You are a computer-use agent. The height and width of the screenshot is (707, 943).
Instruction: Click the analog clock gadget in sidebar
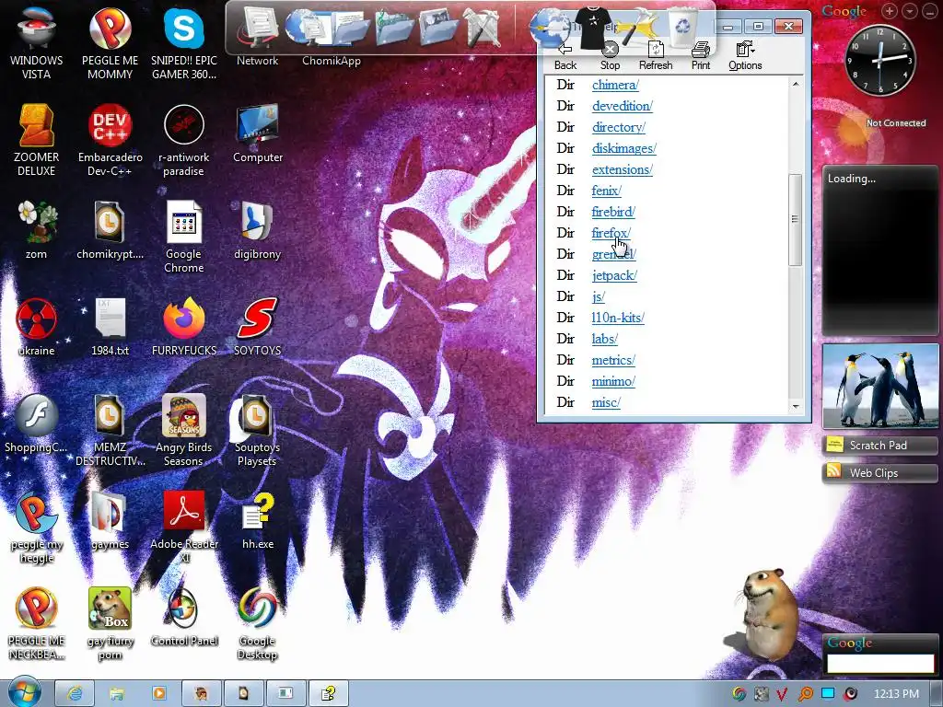(x=880, y=60)
